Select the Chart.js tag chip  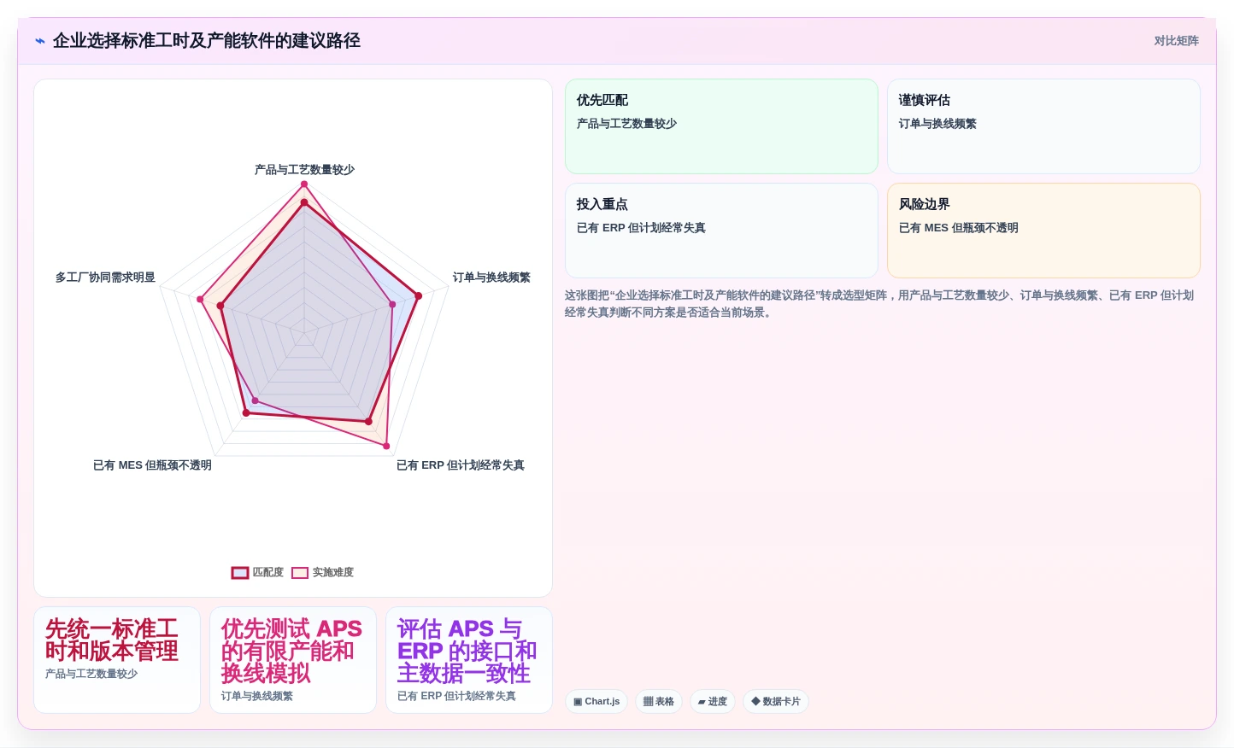click(x=596, y=702)
